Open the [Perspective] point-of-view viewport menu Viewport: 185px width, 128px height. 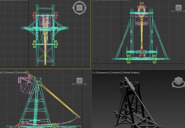click(103, 72)
